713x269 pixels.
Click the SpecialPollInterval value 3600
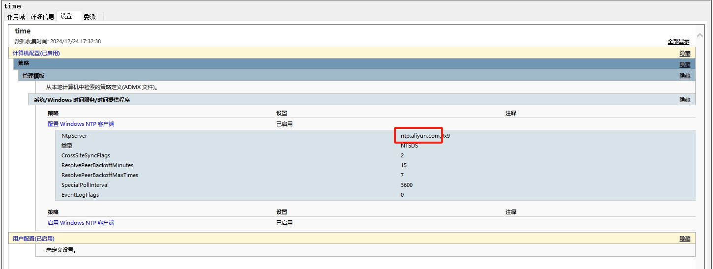coord(407,185)
